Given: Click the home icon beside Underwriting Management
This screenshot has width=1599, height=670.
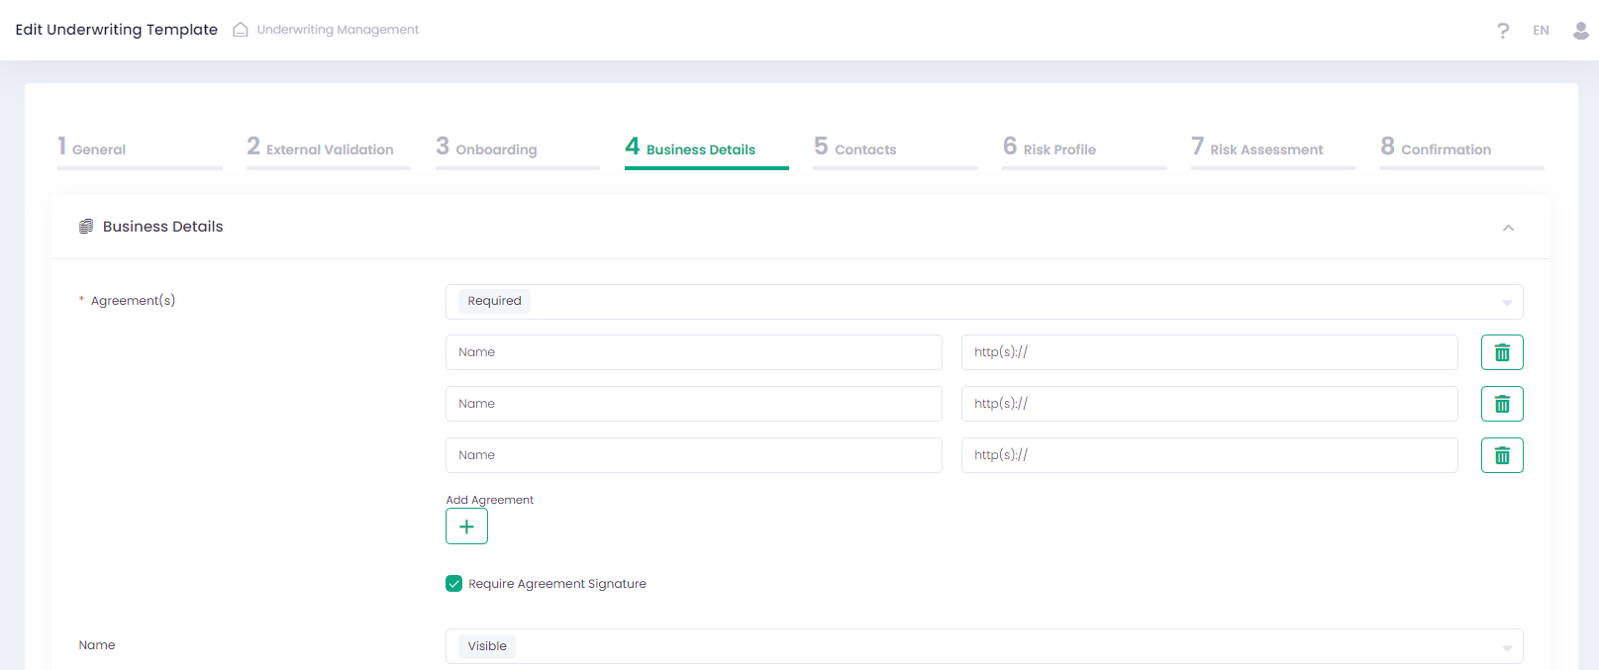Looking at the screenshot, I should (241, 30).
